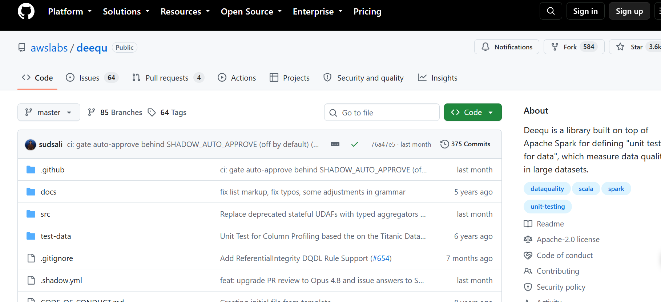The width and height of the screenshot is (661, 302).
Task: Click the commit history clock icon
Action: tap(444, 144)
